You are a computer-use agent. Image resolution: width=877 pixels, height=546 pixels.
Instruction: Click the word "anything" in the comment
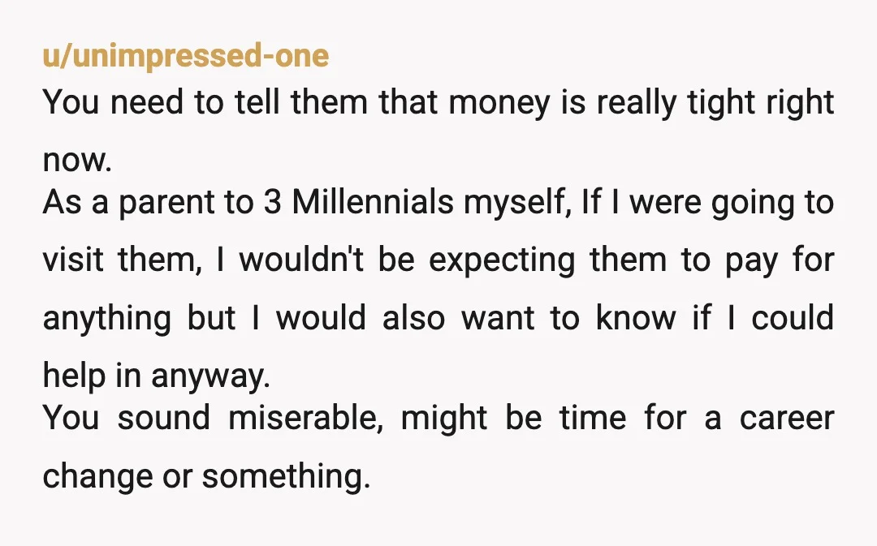[x=107, y=319]
